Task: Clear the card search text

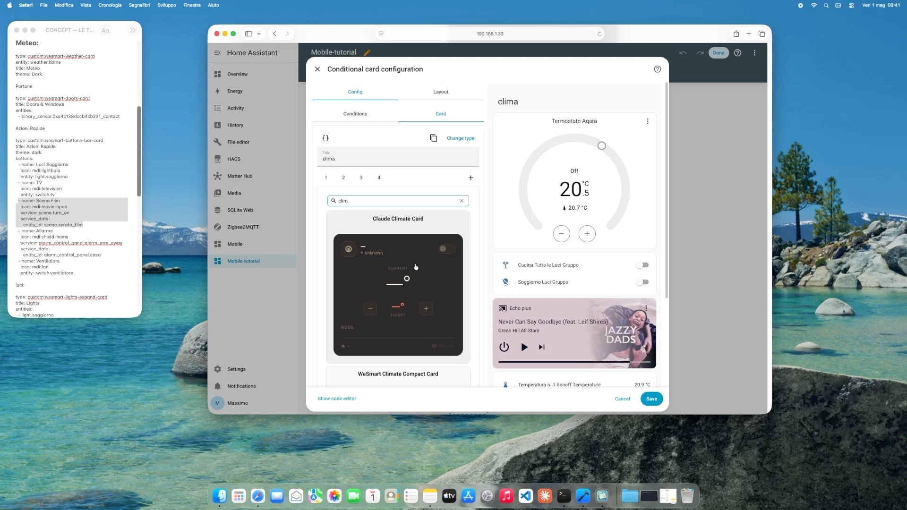Action: (462, 201)
